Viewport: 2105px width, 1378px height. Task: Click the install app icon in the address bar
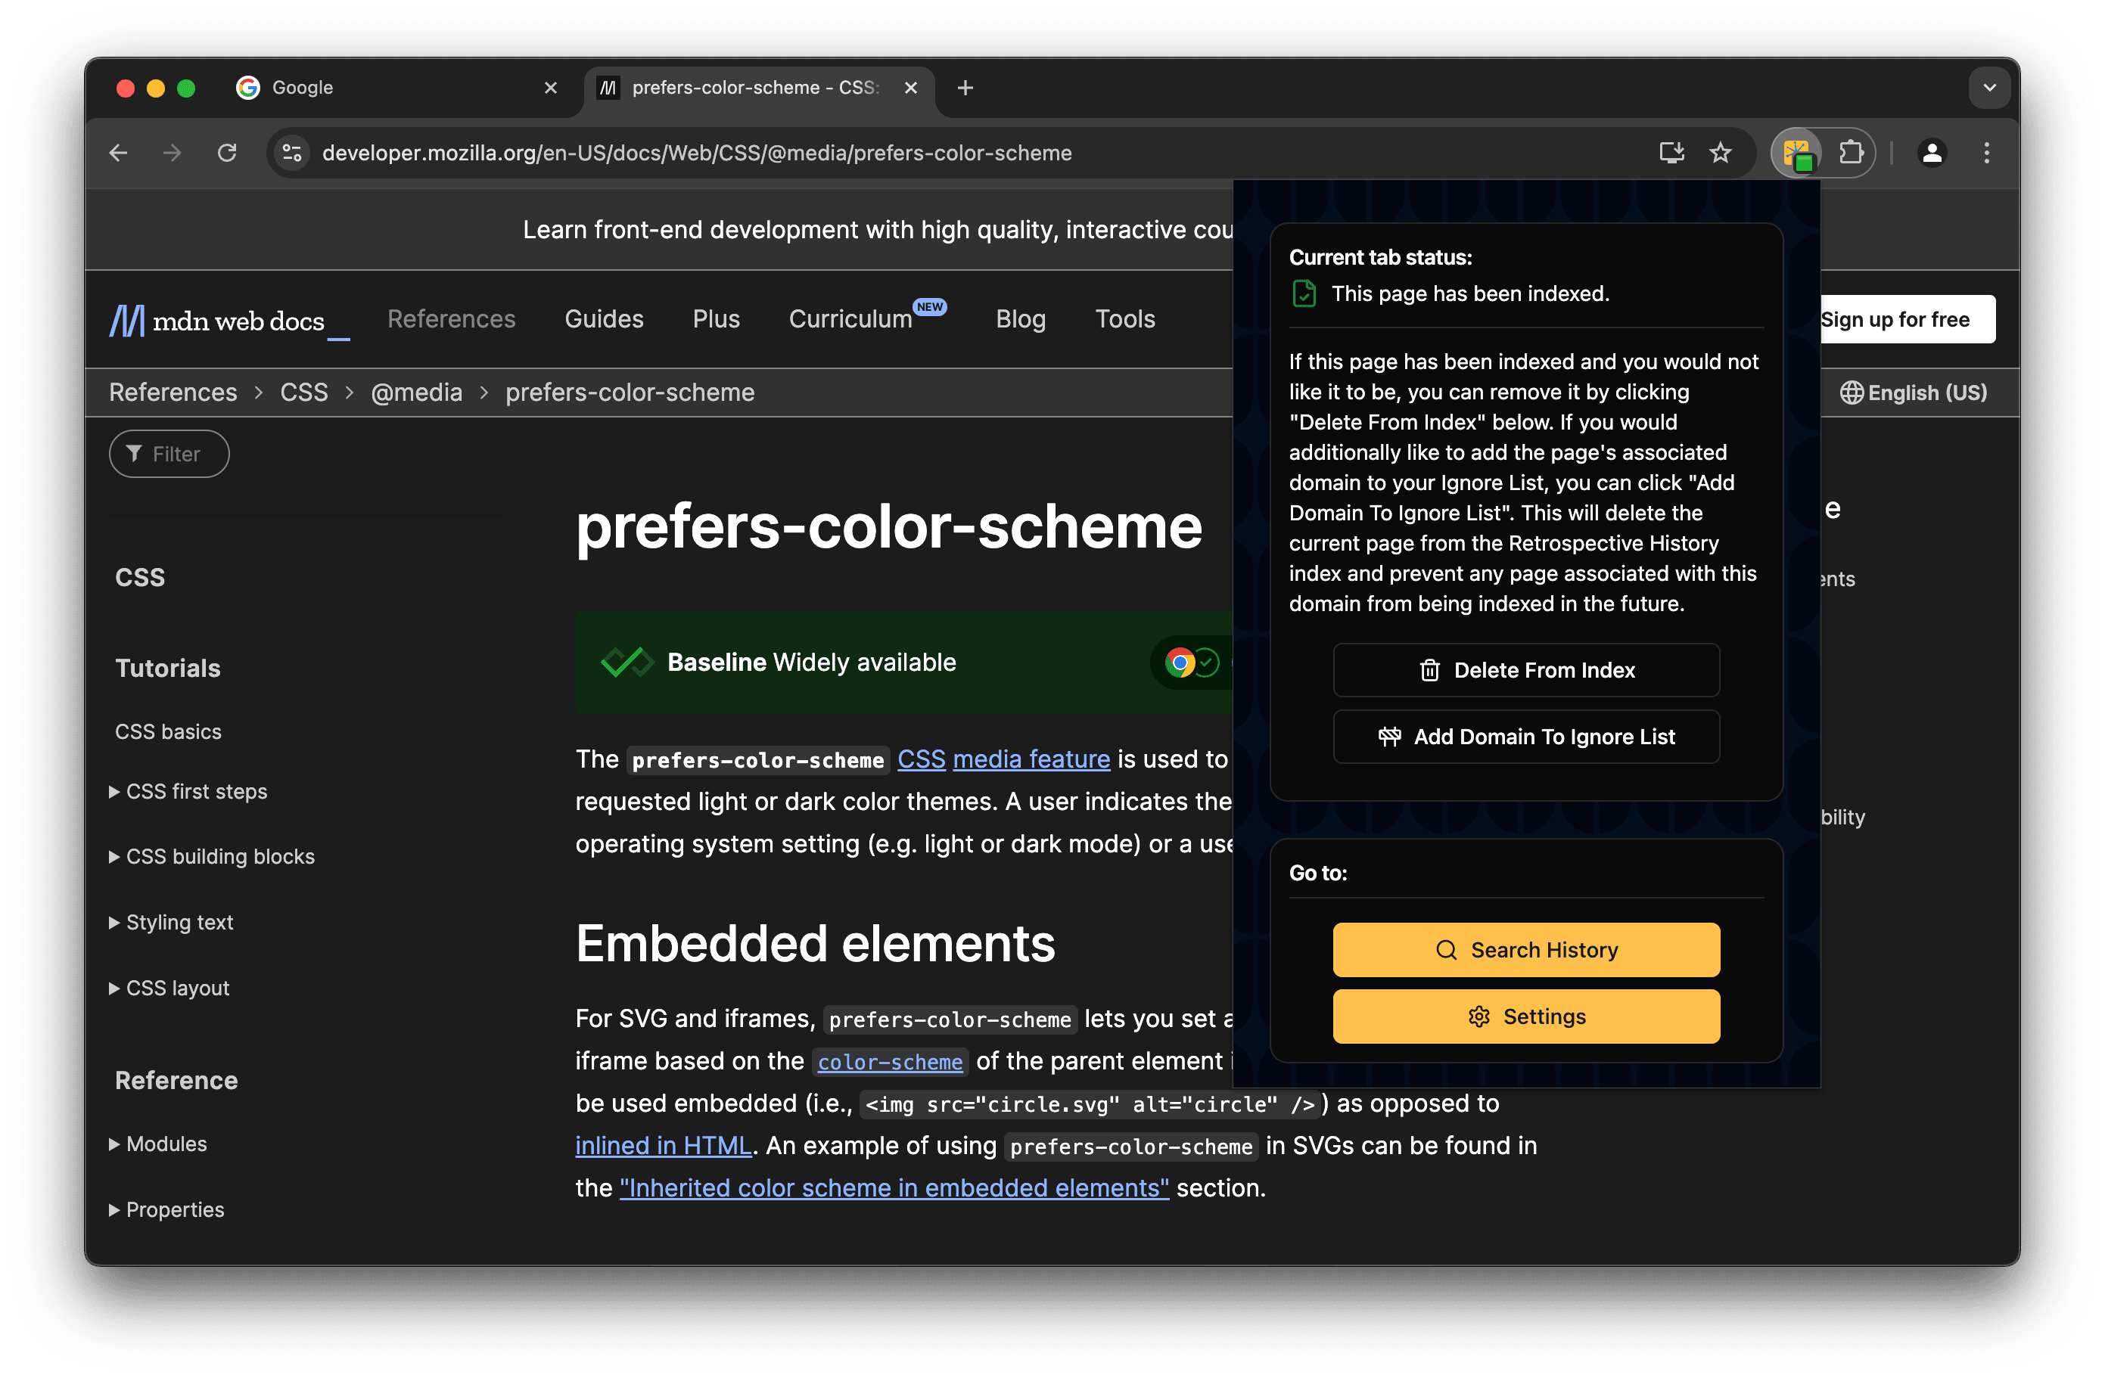tap(1671, 154)
